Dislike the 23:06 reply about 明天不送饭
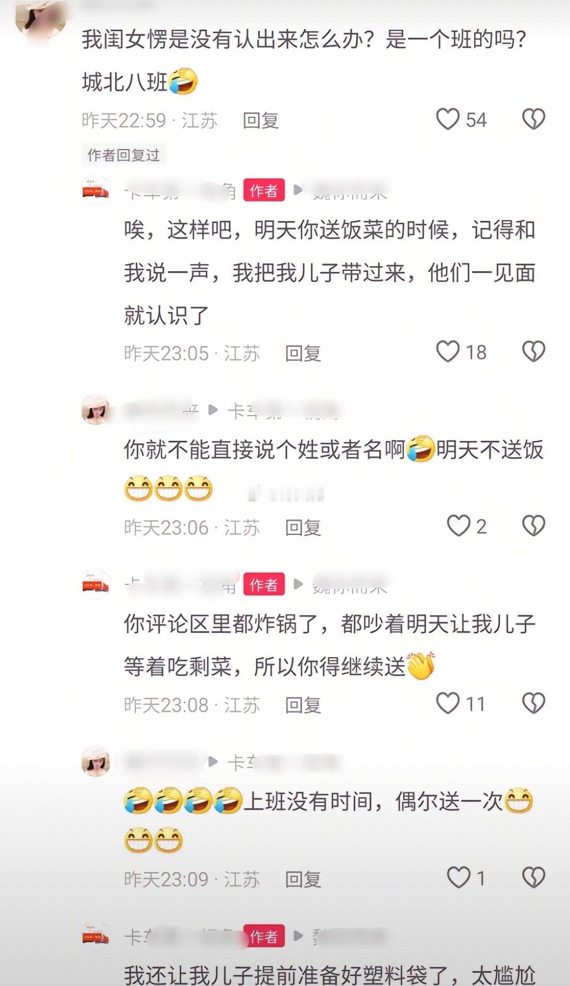The width and height of the screenshot is (570, 986). [x=533, y=526]
